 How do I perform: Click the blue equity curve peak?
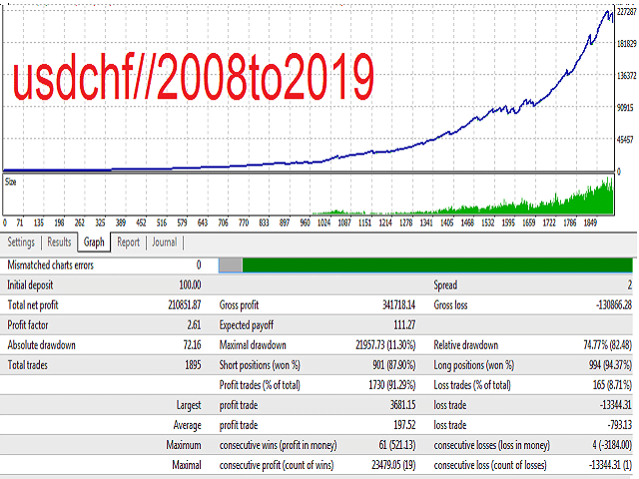(607, 13)
